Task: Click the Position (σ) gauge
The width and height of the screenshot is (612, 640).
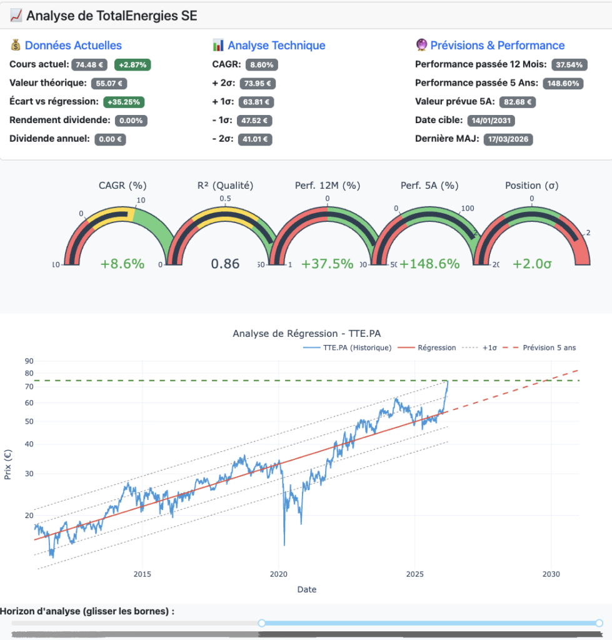Action: (x=531, y=237)
